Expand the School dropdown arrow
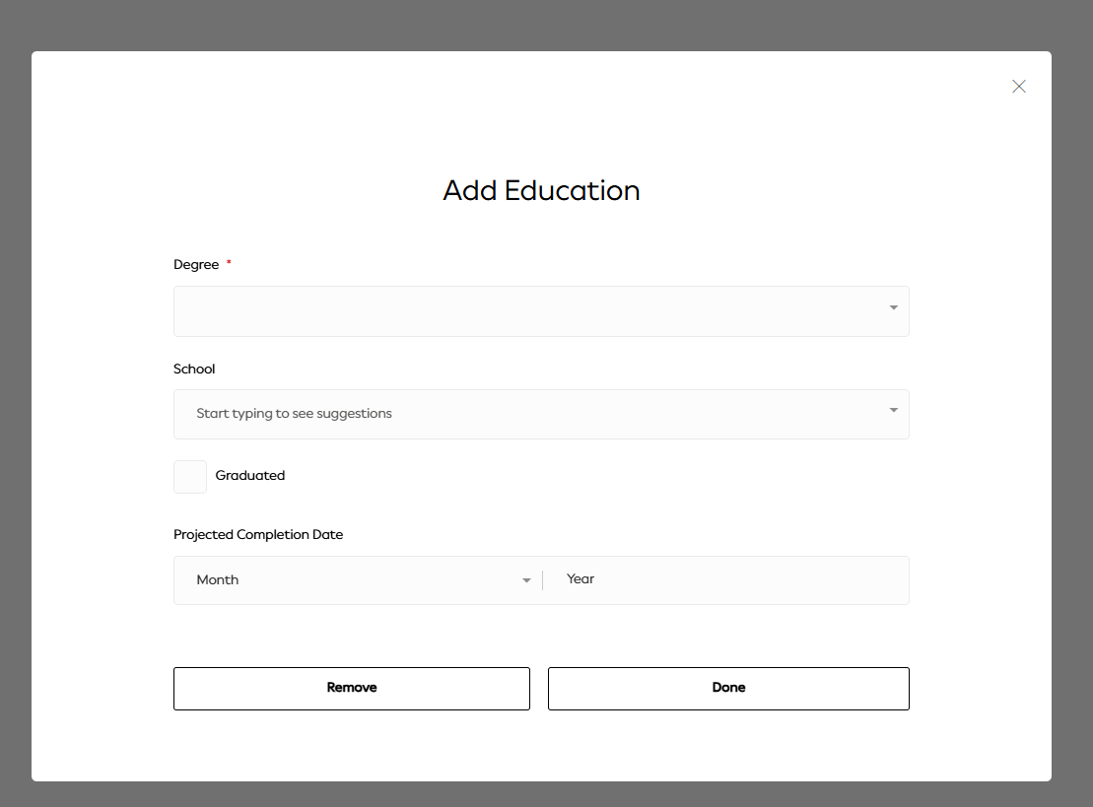This screenshot has width=1093, height=807. pos(893,411)
